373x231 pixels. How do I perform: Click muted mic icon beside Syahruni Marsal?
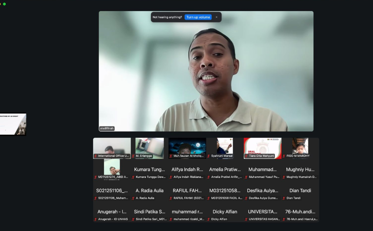pos(209,156)
